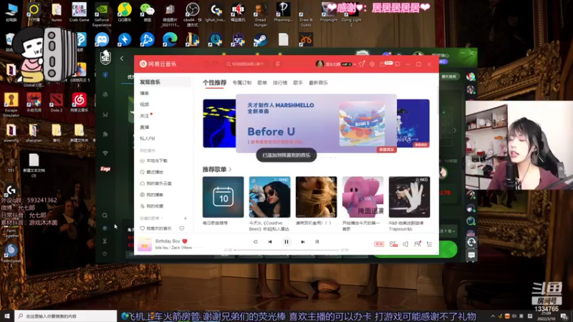Seek along the song progress bar
The height and width of the screenshot is (322, 573).
tap(286, 250)
